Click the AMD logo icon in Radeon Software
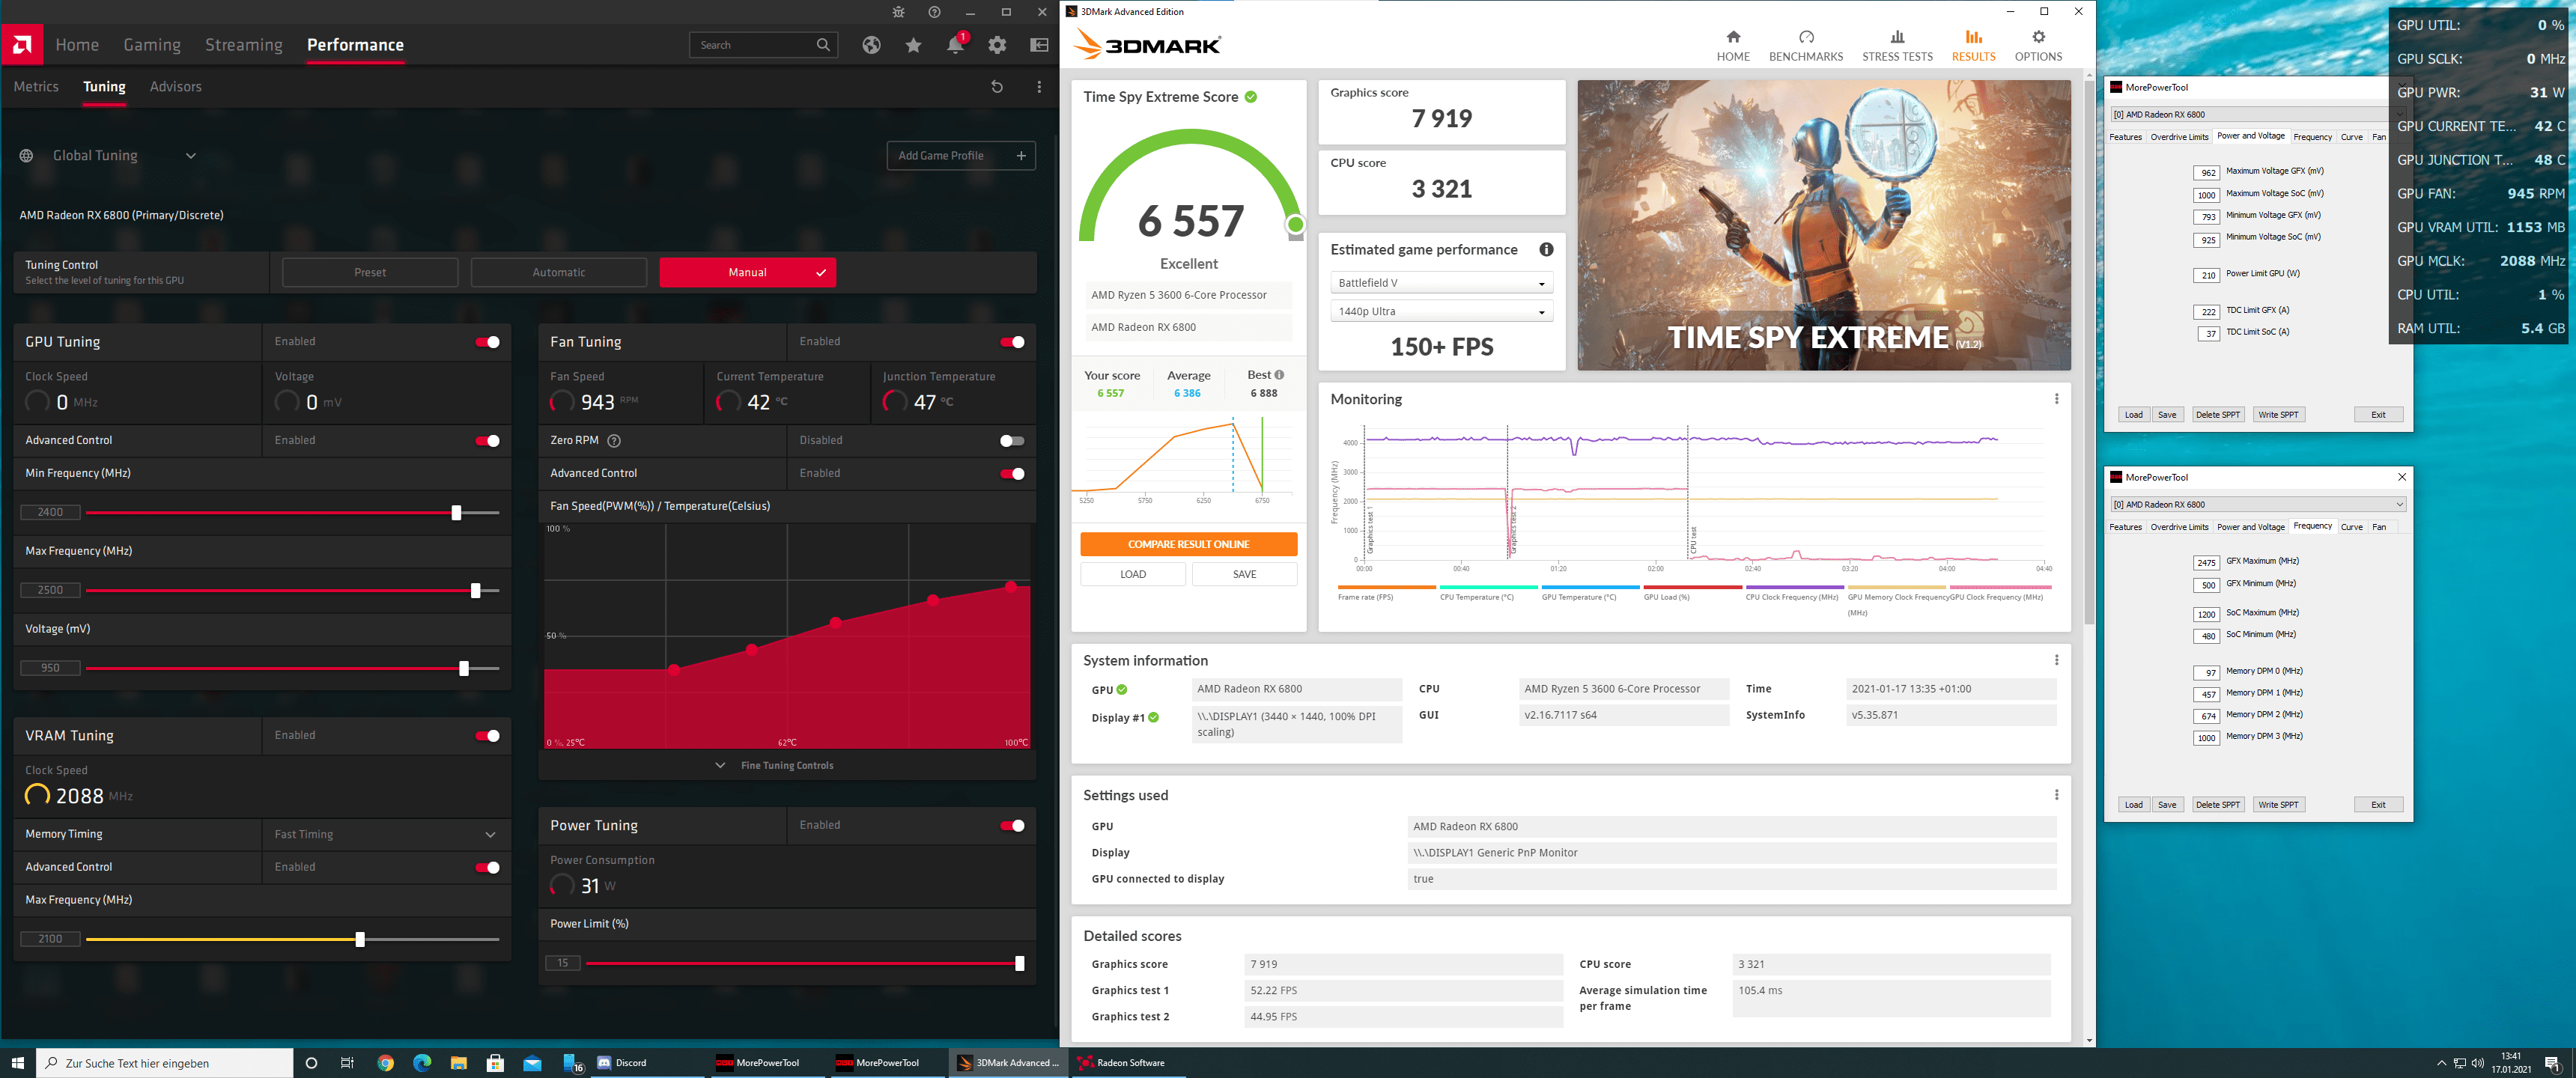Screen dimensions: 2576x1078 [x=22, y=45]
